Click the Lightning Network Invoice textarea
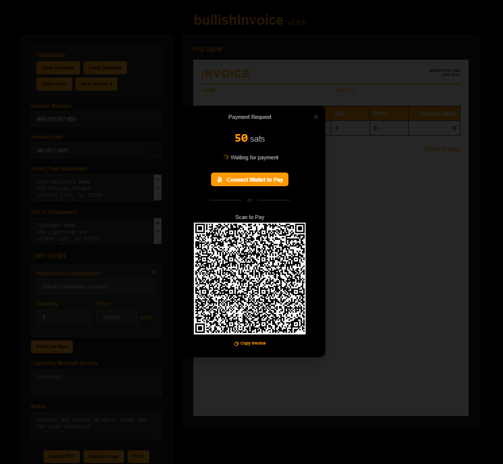The image size is (503, 464). (96, 382)
